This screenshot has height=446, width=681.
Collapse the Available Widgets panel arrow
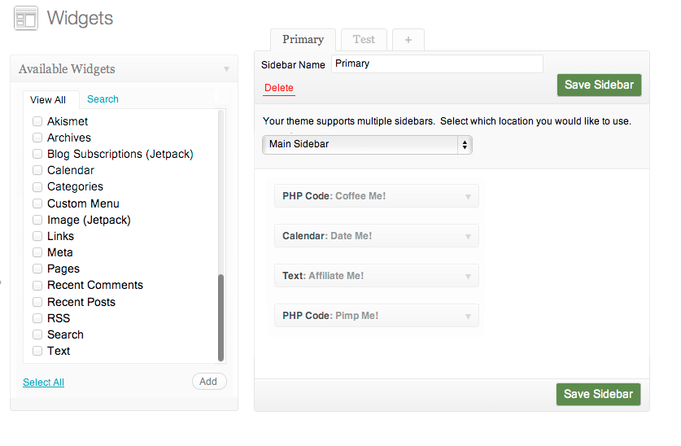(x=226, y=69)
